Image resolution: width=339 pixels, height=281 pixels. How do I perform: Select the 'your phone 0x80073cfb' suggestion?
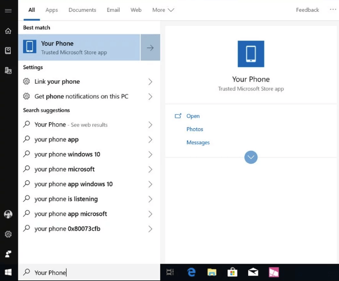tap(89, 229)
